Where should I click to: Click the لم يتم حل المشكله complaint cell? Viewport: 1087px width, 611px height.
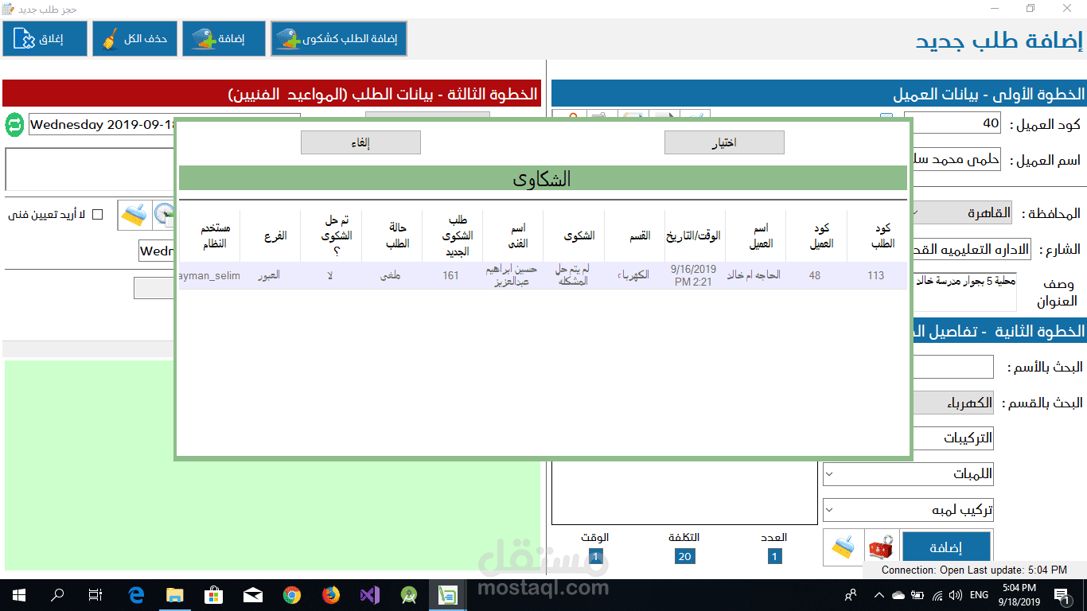point(574,275)
